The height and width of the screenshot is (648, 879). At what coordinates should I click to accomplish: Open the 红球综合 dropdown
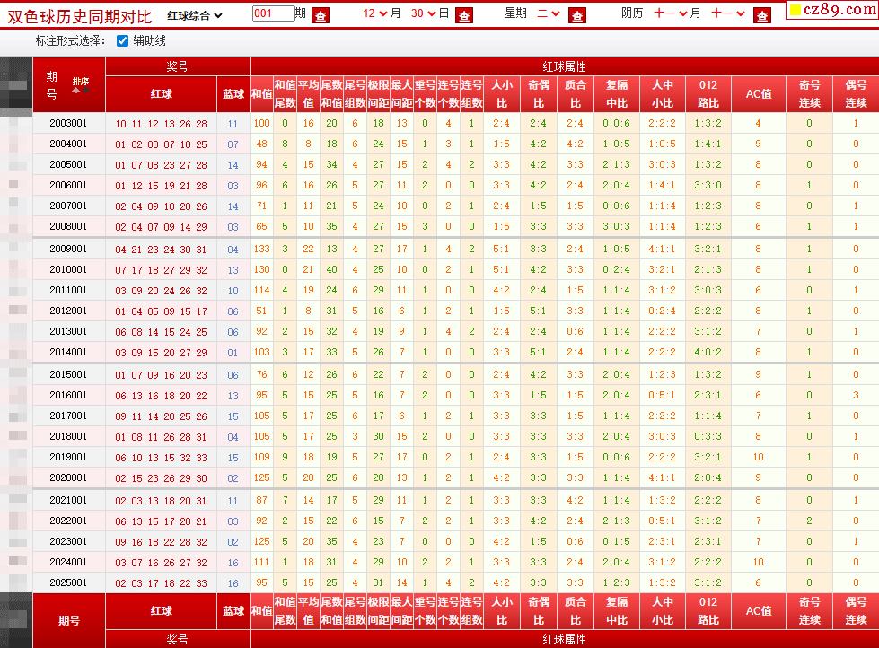195,15
